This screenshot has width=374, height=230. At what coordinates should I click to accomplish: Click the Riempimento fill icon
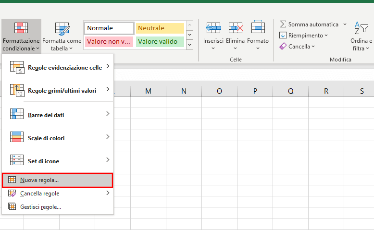[x=283, y=35]
